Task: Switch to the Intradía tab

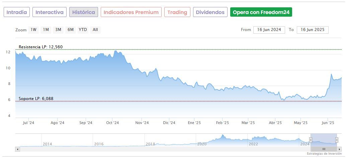Action: tap(17, 12)
